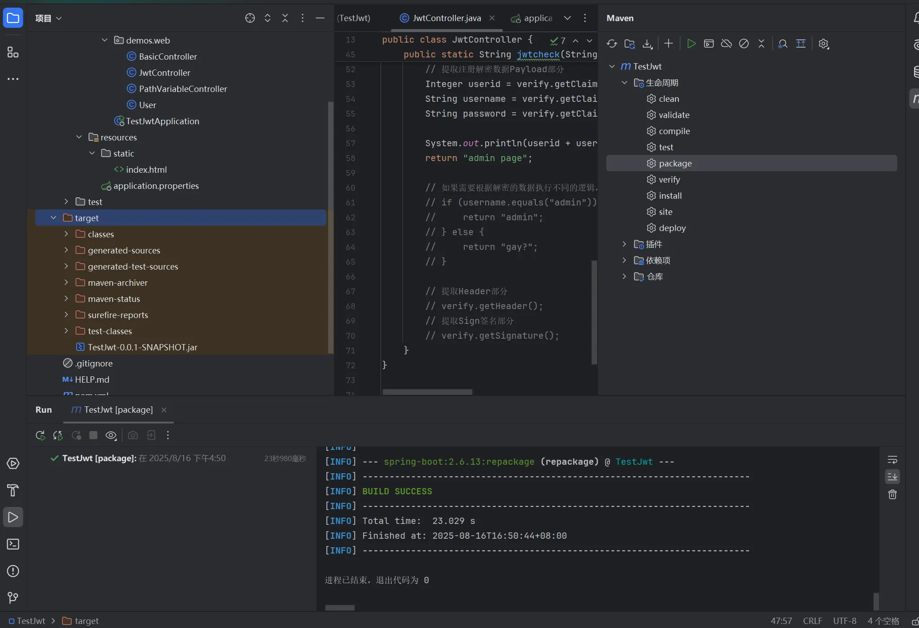The image size is (919, 628).
Task: Click Download Sources icon in Maven toolbar
Action: (x=647, y=44)
